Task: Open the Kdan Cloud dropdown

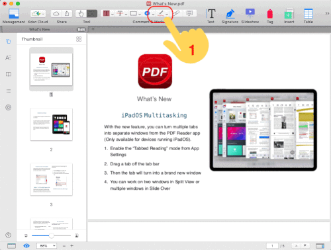Action: point(38,14)
